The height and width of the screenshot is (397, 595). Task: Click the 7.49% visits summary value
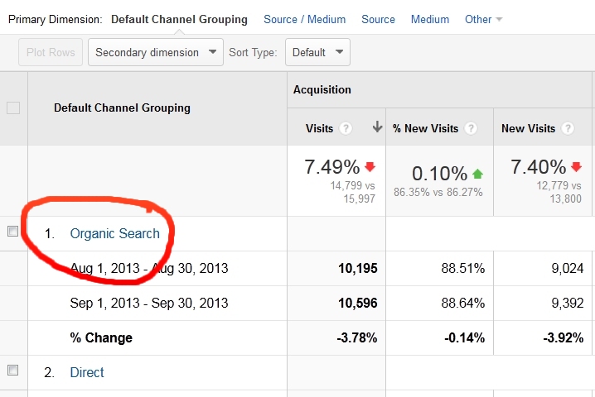click(x=332, y=167)
